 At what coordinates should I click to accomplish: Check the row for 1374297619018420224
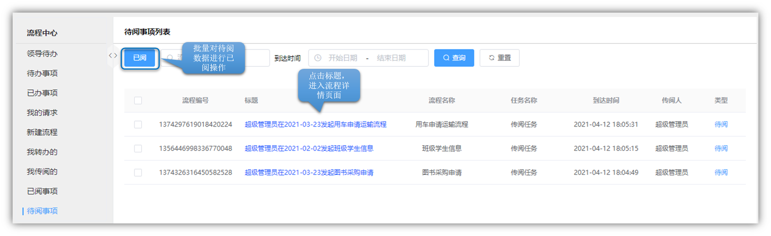(138, 124)
